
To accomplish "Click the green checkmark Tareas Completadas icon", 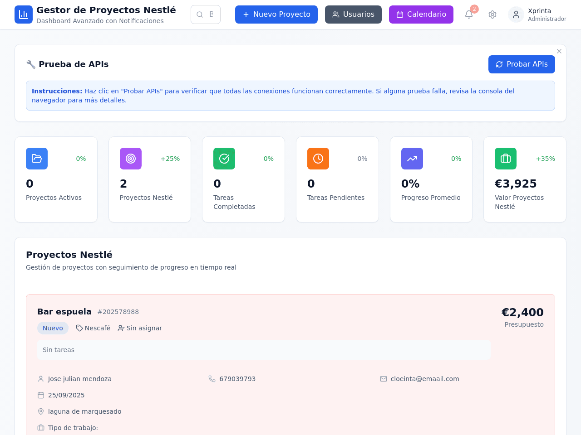I will (224, 159).
